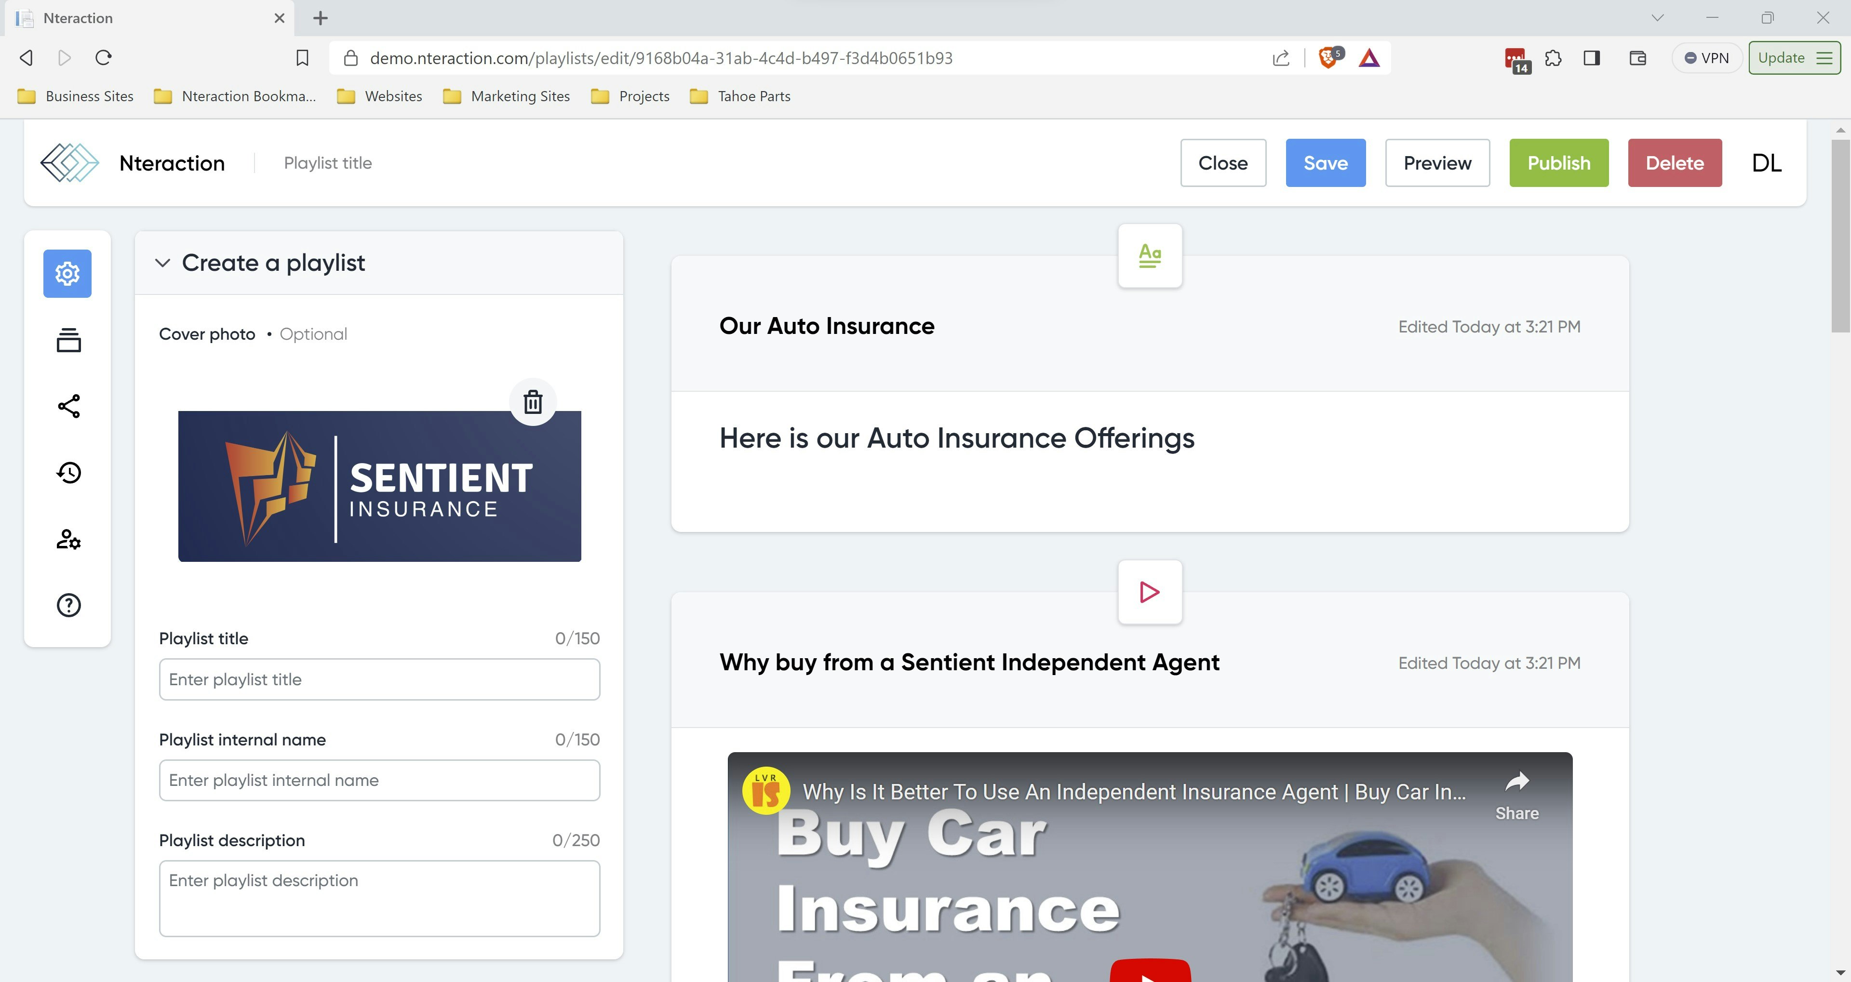The height and width of the screenshot is (982, 1851).
Task: Click the browser address bar URL
Action: [x=661, y=58]
